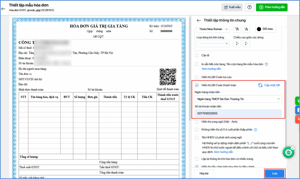Open the Times New Roman font dropdown
The image size is (300, 179).
[x=213, y=29]
